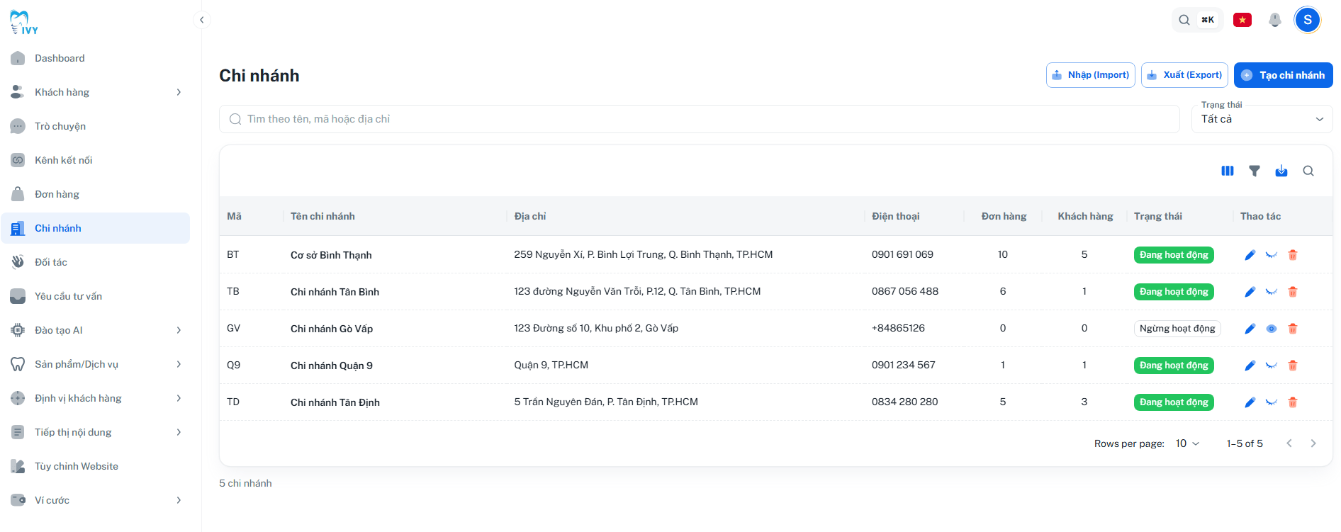
Task: Click the table download icon
Action: [x=1281, y=171]
